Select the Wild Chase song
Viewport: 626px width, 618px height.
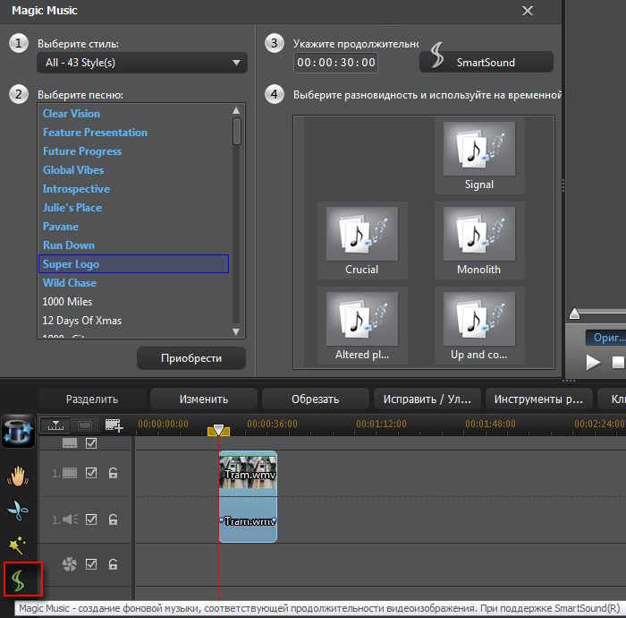point(70,283)
